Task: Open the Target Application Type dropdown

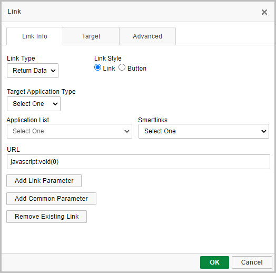Action: coord(34,104)
